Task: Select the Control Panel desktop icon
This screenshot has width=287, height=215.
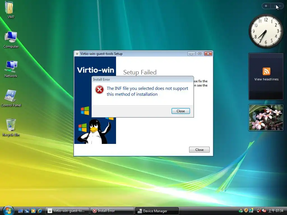Action: pyautogui.click(x=11, y=98)
